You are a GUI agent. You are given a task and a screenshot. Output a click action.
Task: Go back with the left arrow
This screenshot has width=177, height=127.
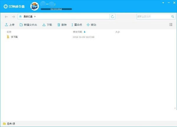pos(6,17)
